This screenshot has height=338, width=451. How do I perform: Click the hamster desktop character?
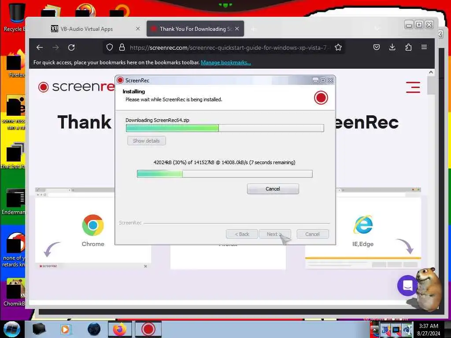[428, 290]
